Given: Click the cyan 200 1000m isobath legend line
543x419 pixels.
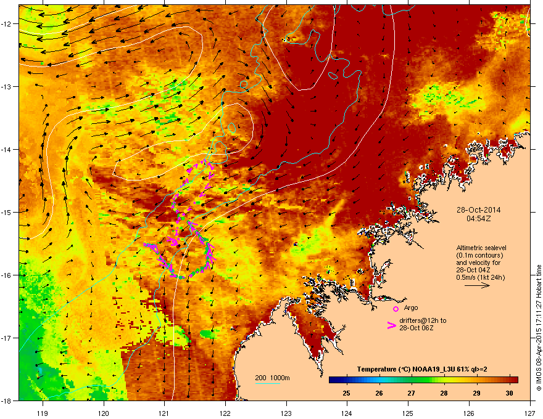Looking at the screenshot, I should click(x=267, y=383).
